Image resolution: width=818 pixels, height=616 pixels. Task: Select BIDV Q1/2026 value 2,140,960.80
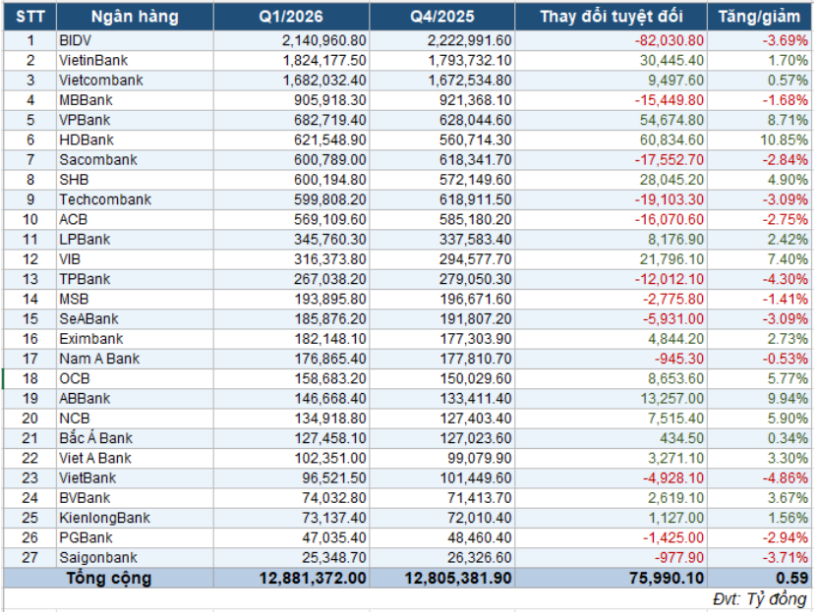point(291,40)
